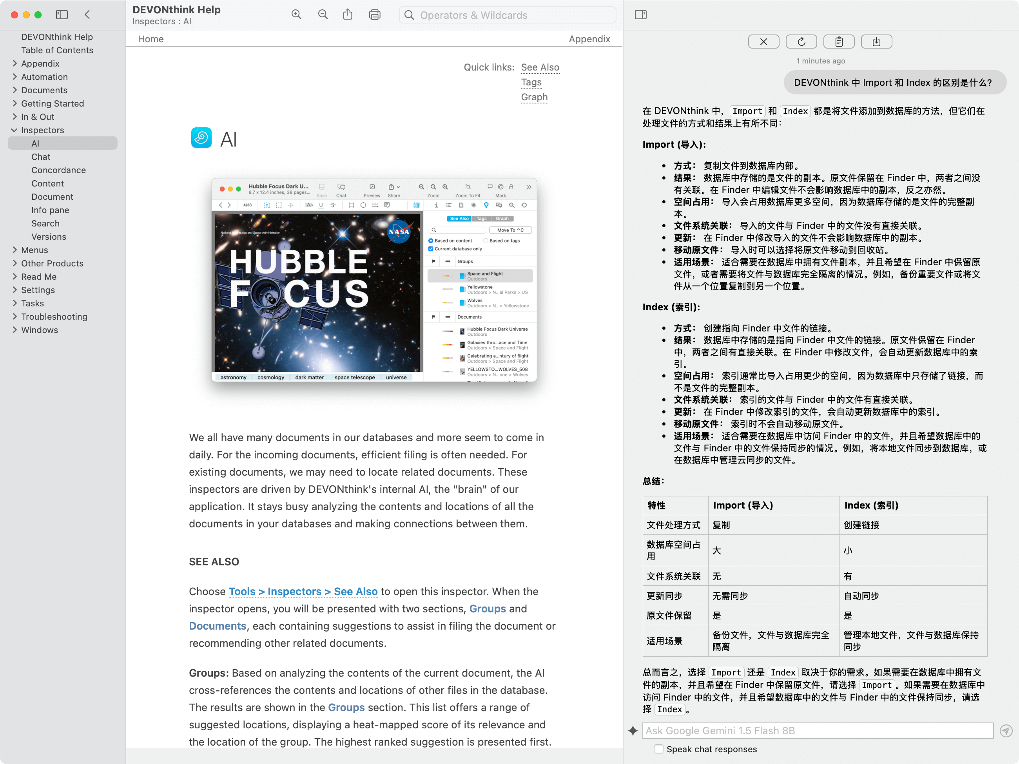Viewport: 1019px width, 764px height.
Task: Click the print icon in toolbar
Action: (375, 15)
